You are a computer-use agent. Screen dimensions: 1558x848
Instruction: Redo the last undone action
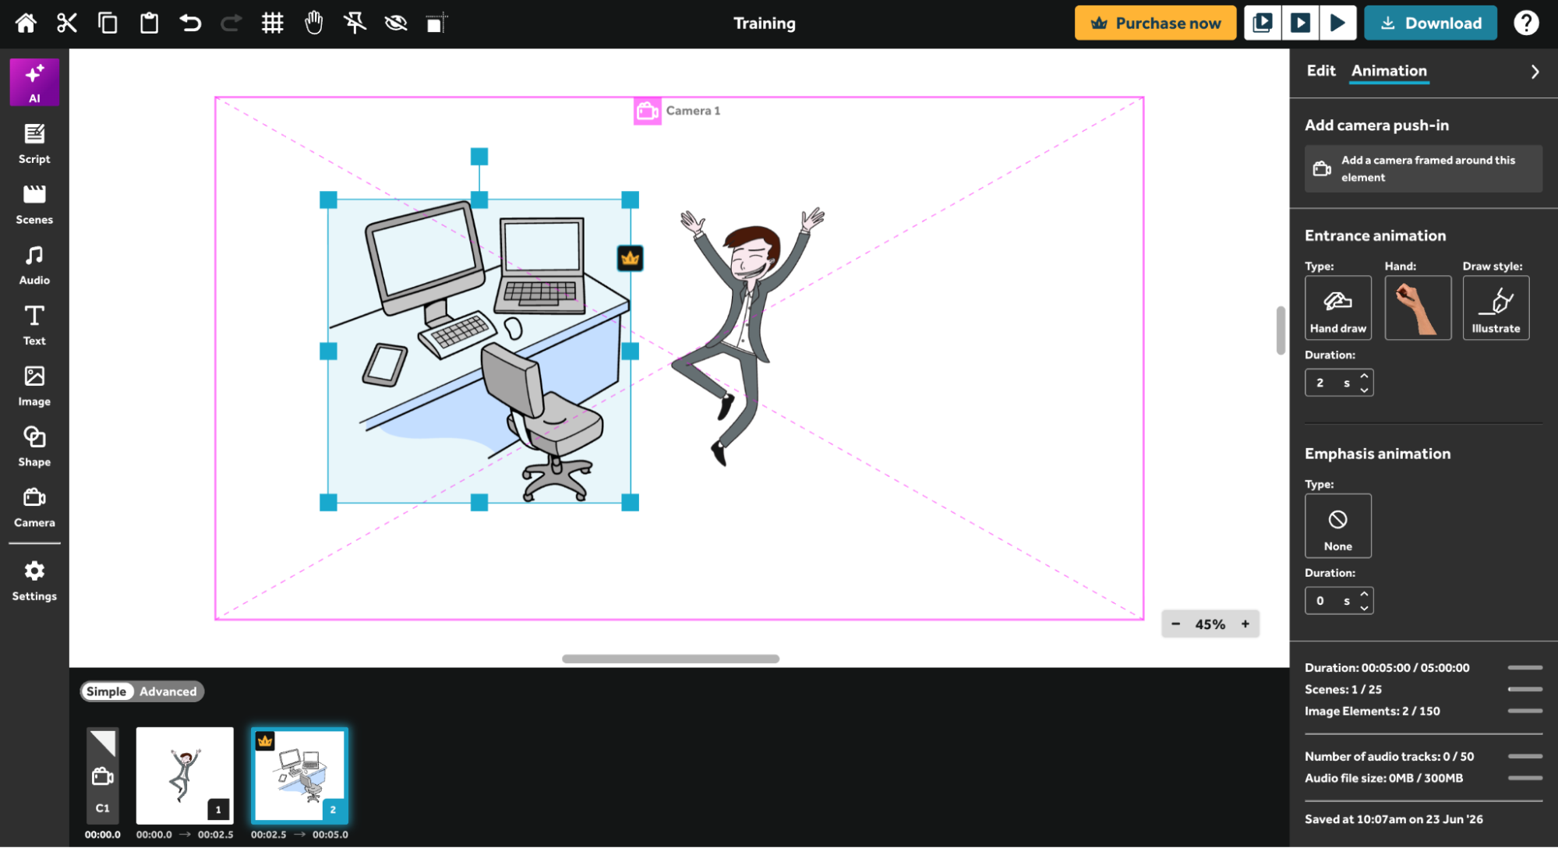(231, 23)
